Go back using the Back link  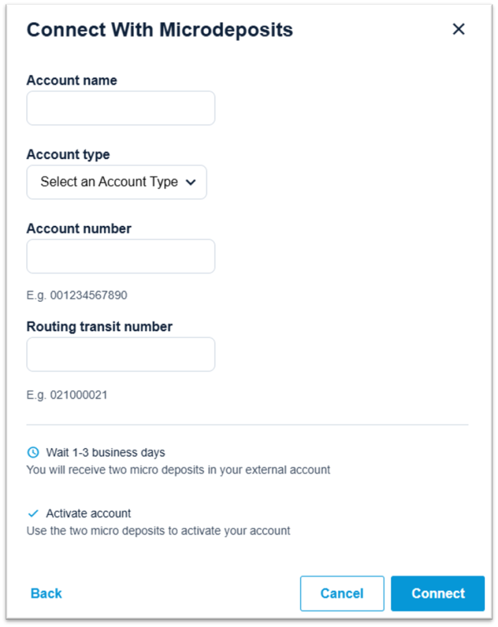(47, 593)
